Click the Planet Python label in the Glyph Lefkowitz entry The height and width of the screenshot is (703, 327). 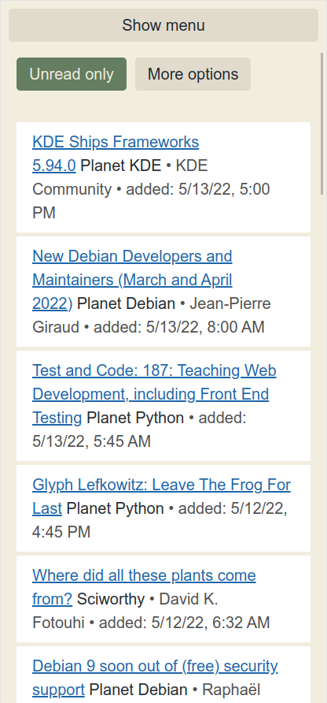[115, 508]
